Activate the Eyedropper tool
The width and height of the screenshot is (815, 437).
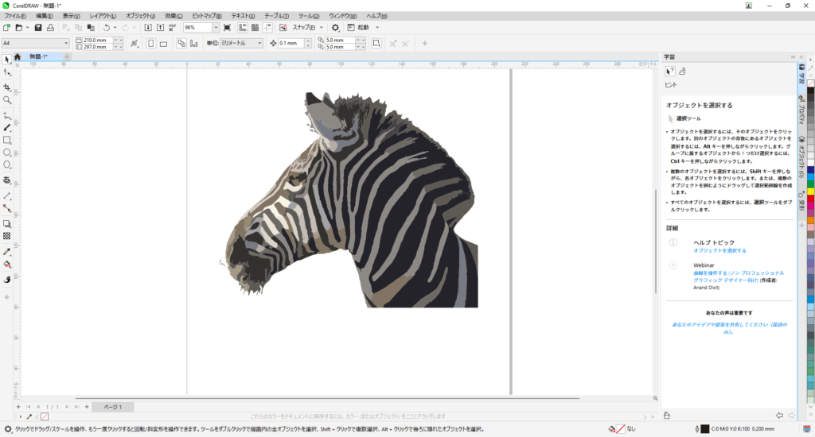[7, 251]
